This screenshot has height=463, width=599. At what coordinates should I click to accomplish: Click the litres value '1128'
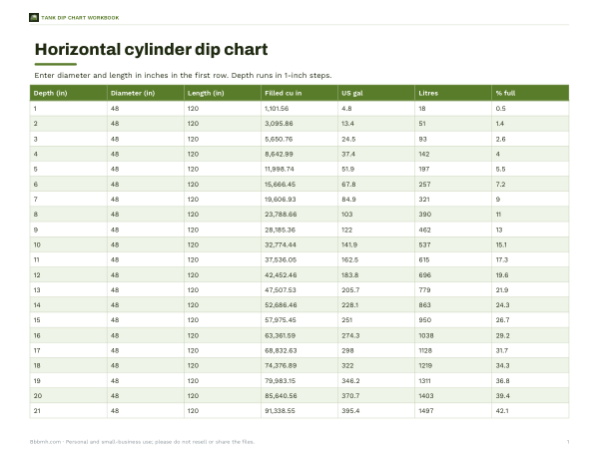[453, 350]
